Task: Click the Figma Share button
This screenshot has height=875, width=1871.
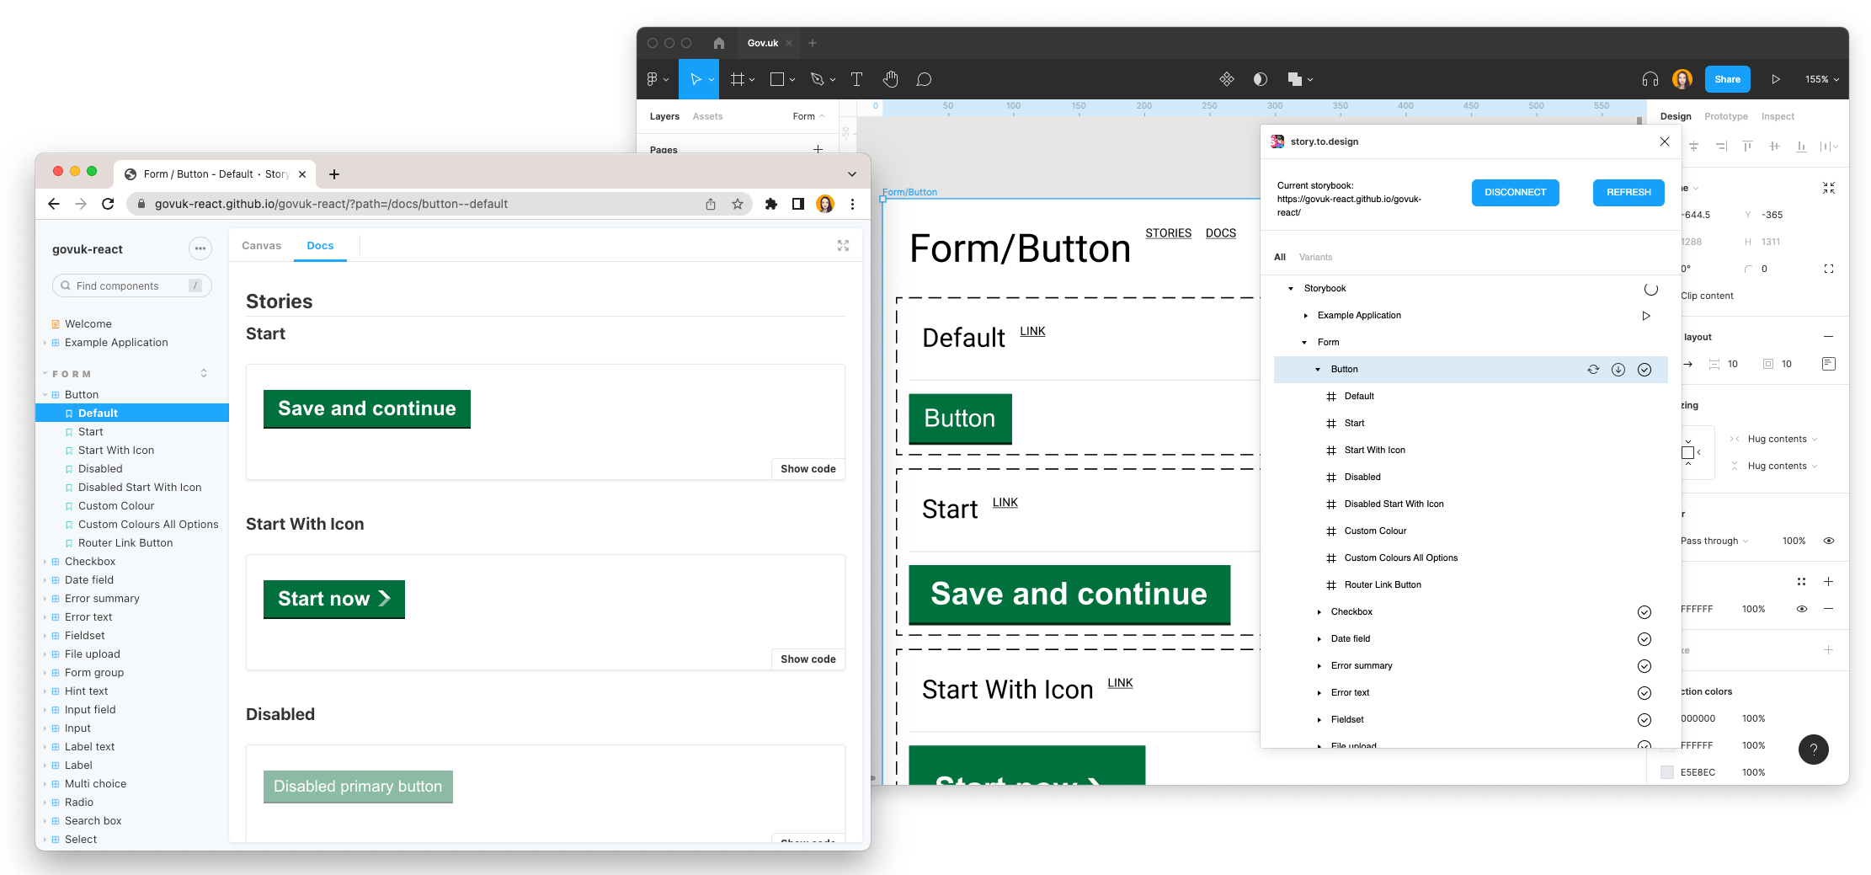Action: point(1727,79)
